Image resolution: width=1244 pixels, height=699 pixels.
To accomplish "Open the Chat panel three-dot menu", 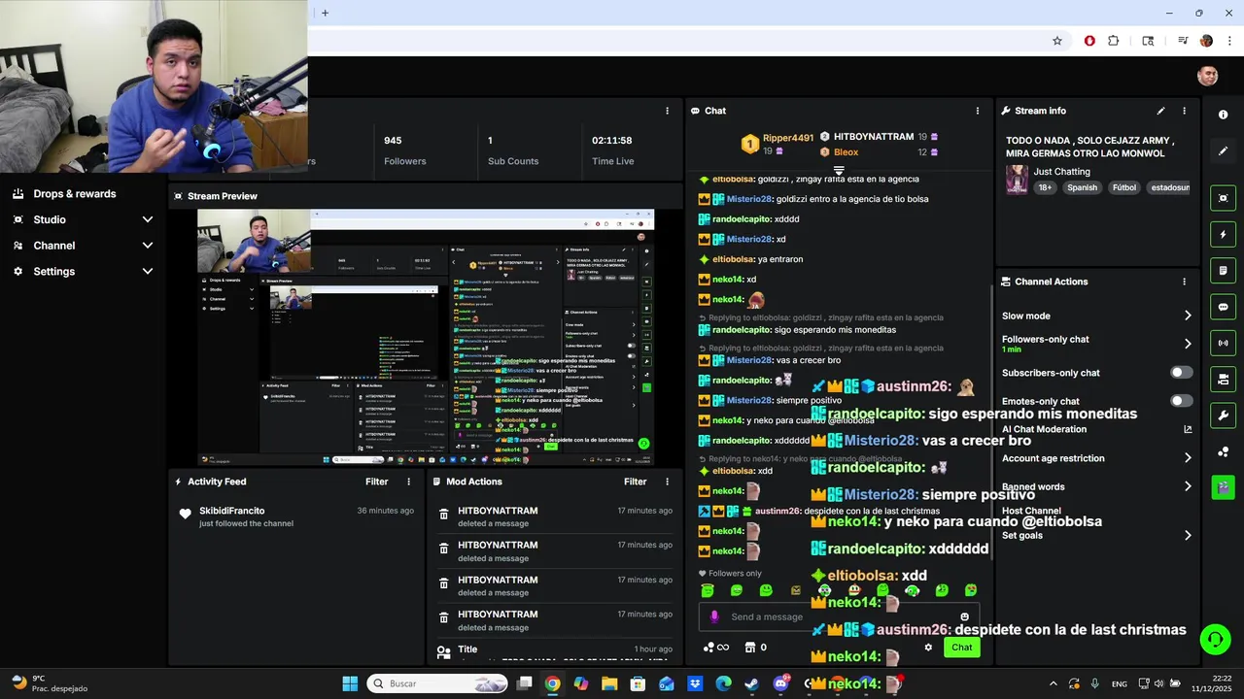I will [x=977, y=111].
